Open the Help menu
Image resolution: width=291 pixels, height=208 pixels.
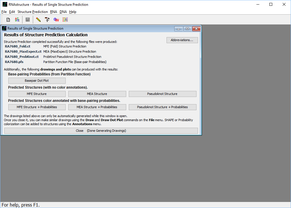[x=73, y=12]
